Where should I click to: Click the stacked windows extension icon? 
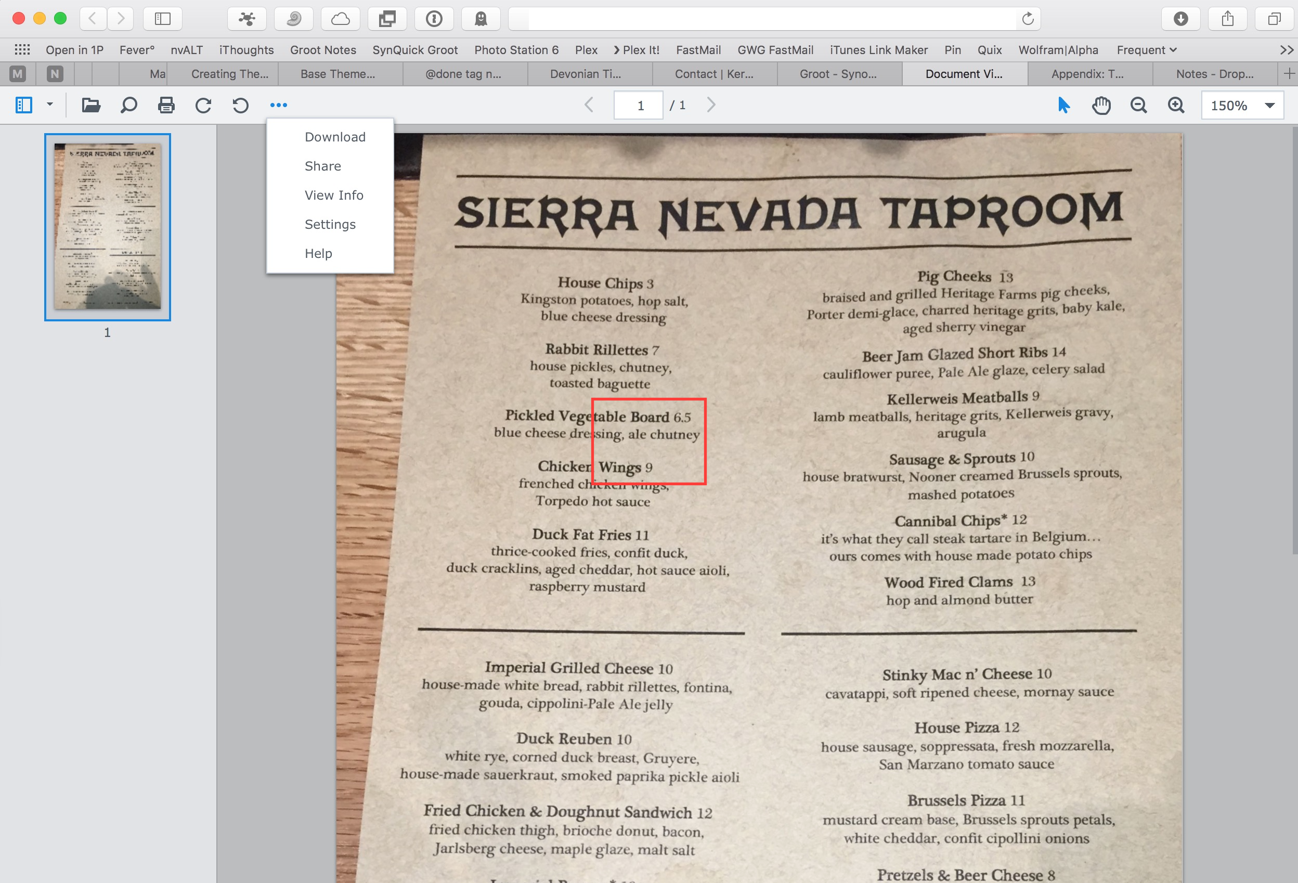coord(387,18)
